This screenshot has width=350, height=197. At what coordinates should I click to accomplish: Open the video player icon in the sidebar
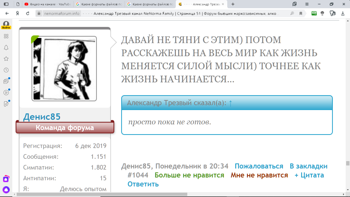point(6,92)
